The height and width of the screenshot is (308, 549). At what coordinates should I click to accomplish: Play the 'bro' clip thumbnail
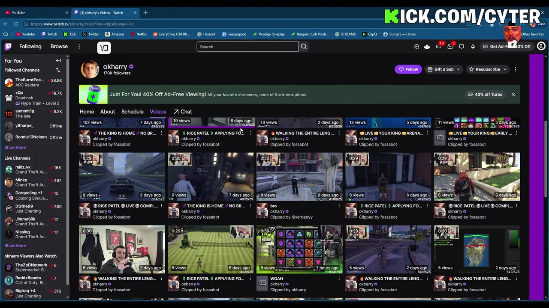tap(299, 177)
